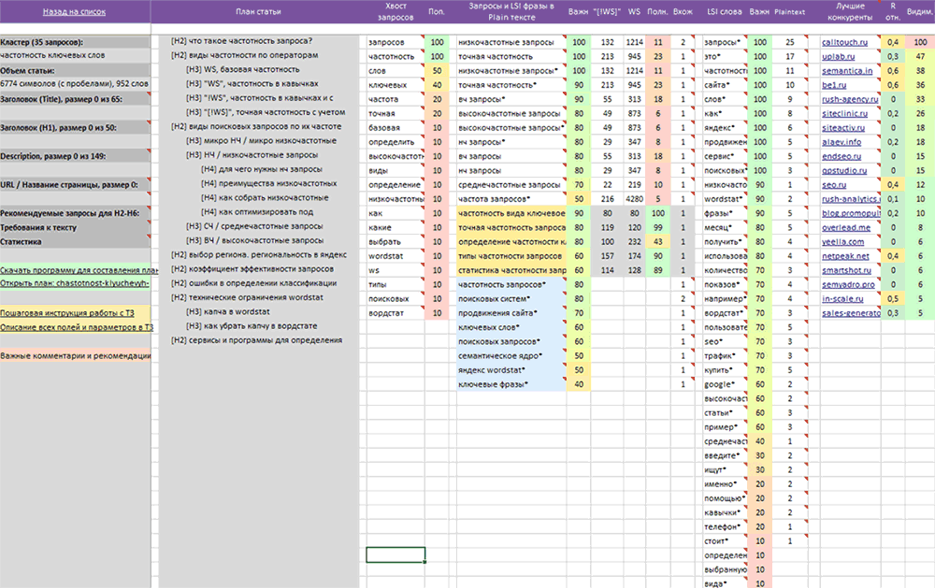Select '[H2] что такое частотность запроса?' cell
Screen dimensions: 935x588
(242, 42)
